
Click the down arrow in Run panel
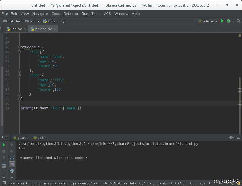pos(12,151)
